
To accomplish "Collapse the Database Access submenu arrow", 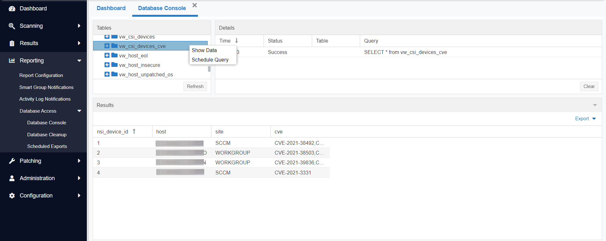I will [79, 111].
